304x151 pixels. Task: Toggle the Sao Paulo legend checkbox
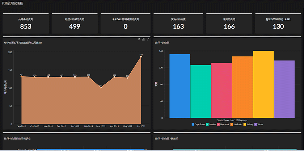(x=232, y=125)
